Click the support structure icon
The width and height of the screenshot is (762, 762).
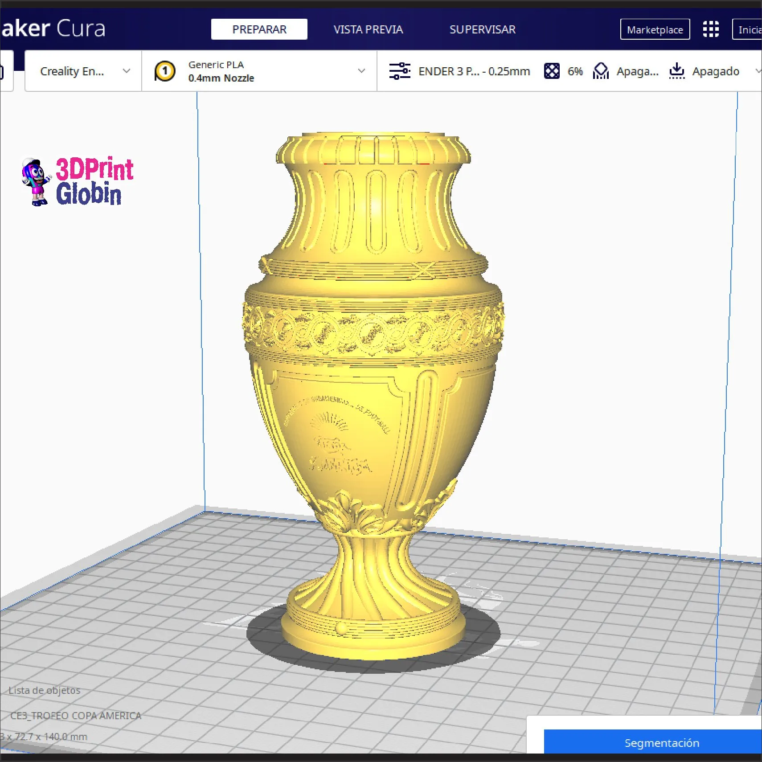pos(601,71)
